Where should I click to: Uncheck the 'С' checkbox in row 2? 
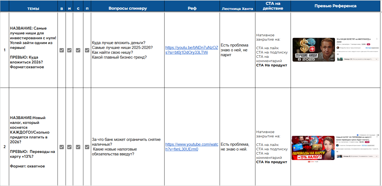point(78,147)
